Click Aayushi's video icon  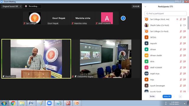[184, 43]
